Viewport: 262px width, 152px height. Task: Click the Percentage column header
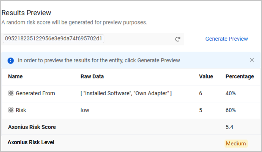click(240, 76)
